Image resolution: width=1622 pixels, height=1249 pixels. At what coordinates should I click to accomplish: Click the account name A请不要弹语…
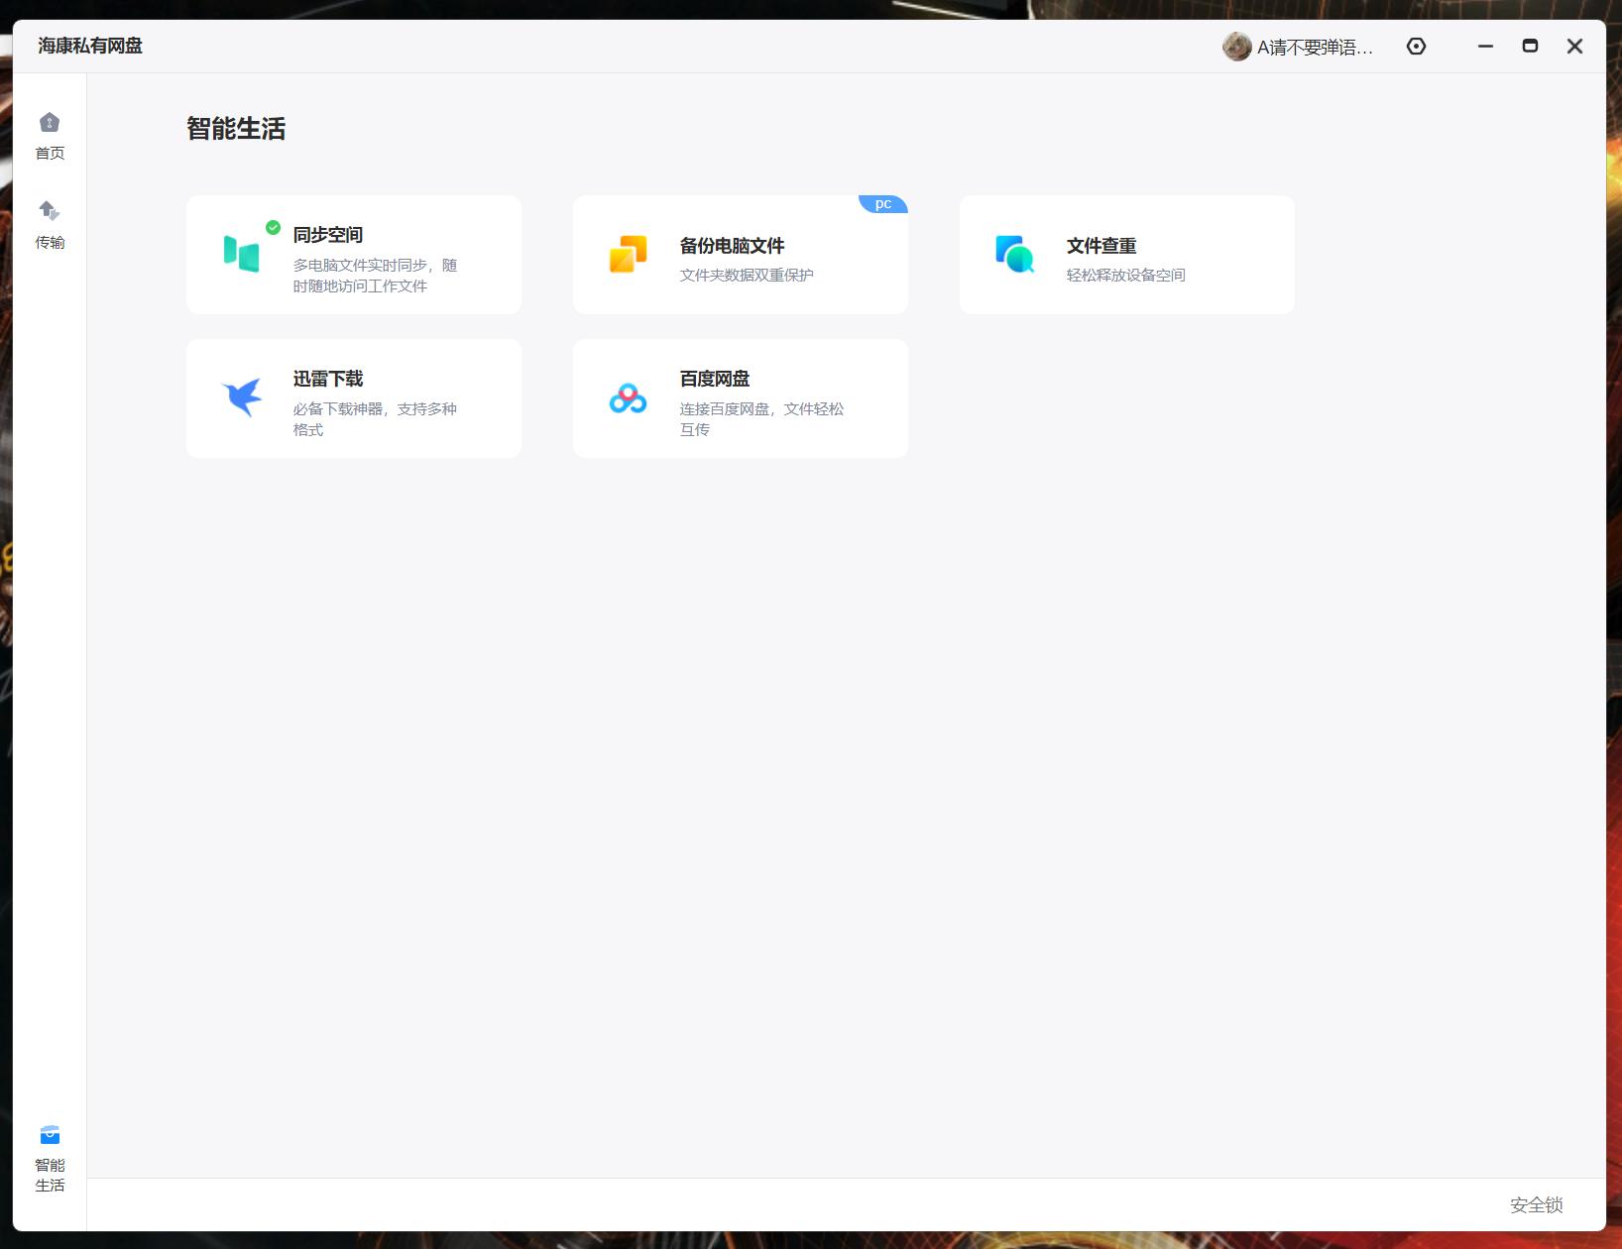pyautogui.click(x=1315, y=48)
